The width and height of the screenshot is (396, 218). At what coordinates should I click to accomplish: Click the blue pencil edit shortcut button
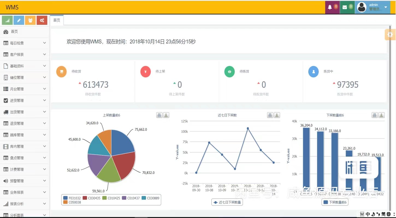(19, 20)
